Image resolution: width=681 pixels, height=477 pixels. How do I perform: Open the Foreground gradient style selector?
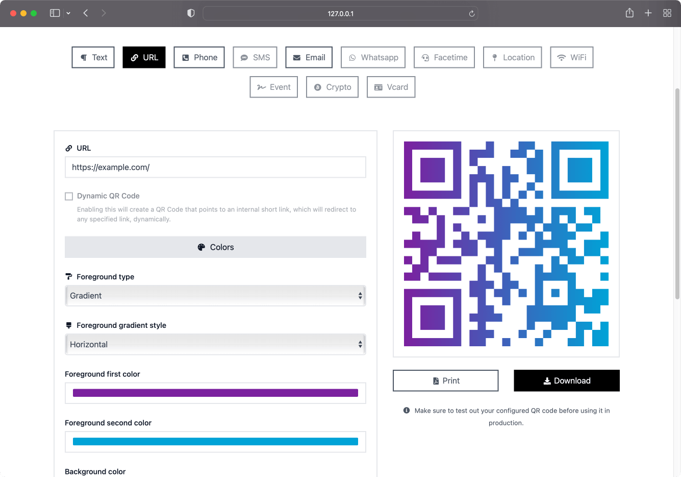(x=215, y=344)
